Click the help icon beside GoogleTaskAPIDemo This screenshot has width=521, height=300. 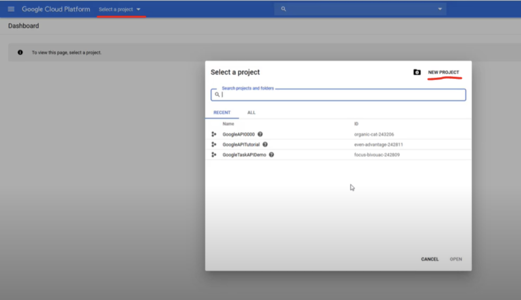click(x=272, y=155)
